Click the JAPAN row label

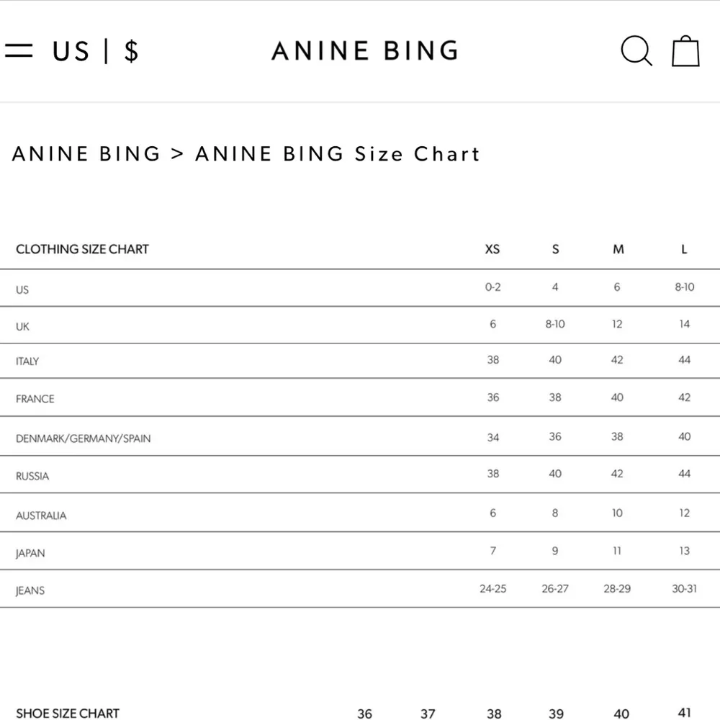[x=30, y=553]
